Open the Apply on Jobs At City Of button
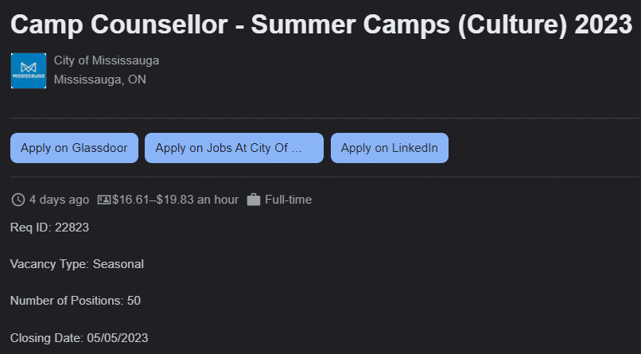Viewport: 641px width, 354px height. (234, 148)
